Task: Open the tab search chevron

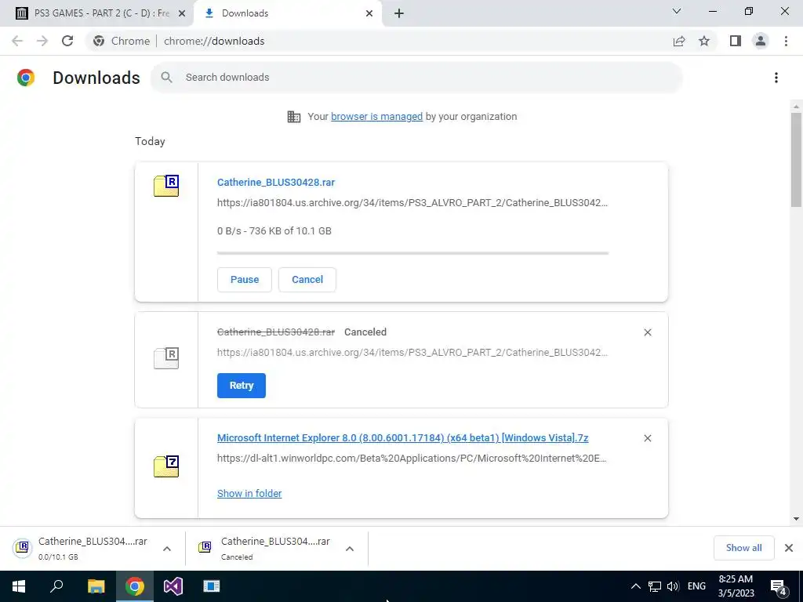Action: 677,11
